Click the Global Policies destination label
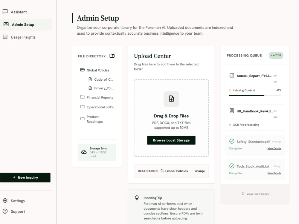The height and width of the screenshot is (224, 299). click(x=176, y=171)
